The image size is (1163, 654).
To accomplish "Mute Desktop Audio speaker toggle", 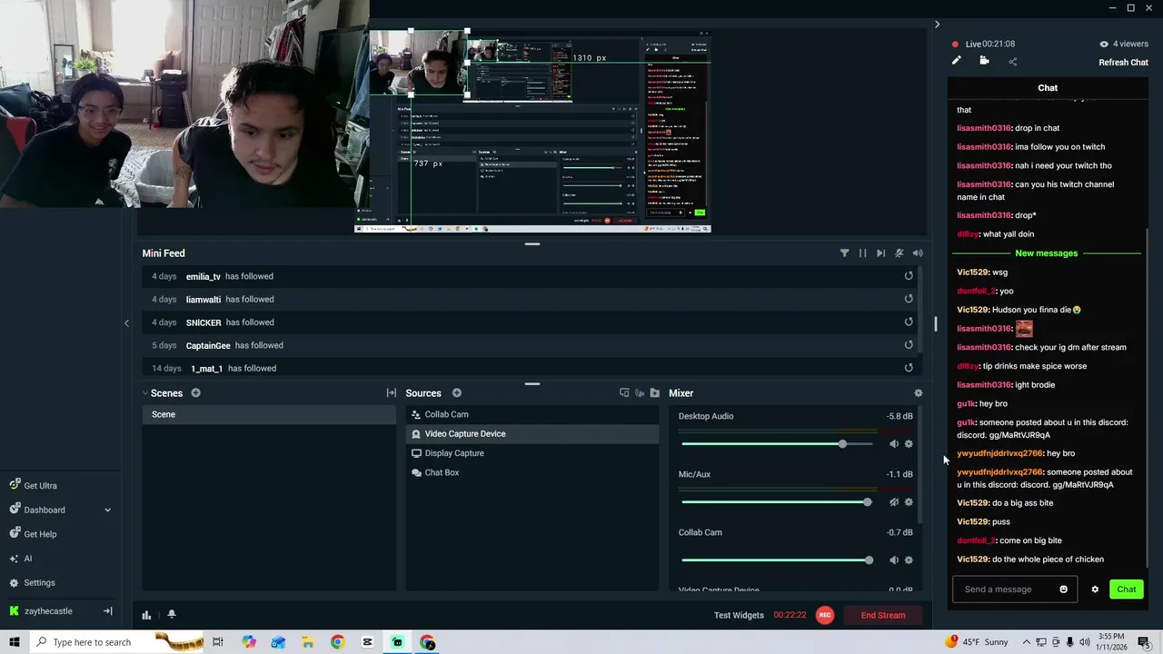I will [x=894, y=444].
